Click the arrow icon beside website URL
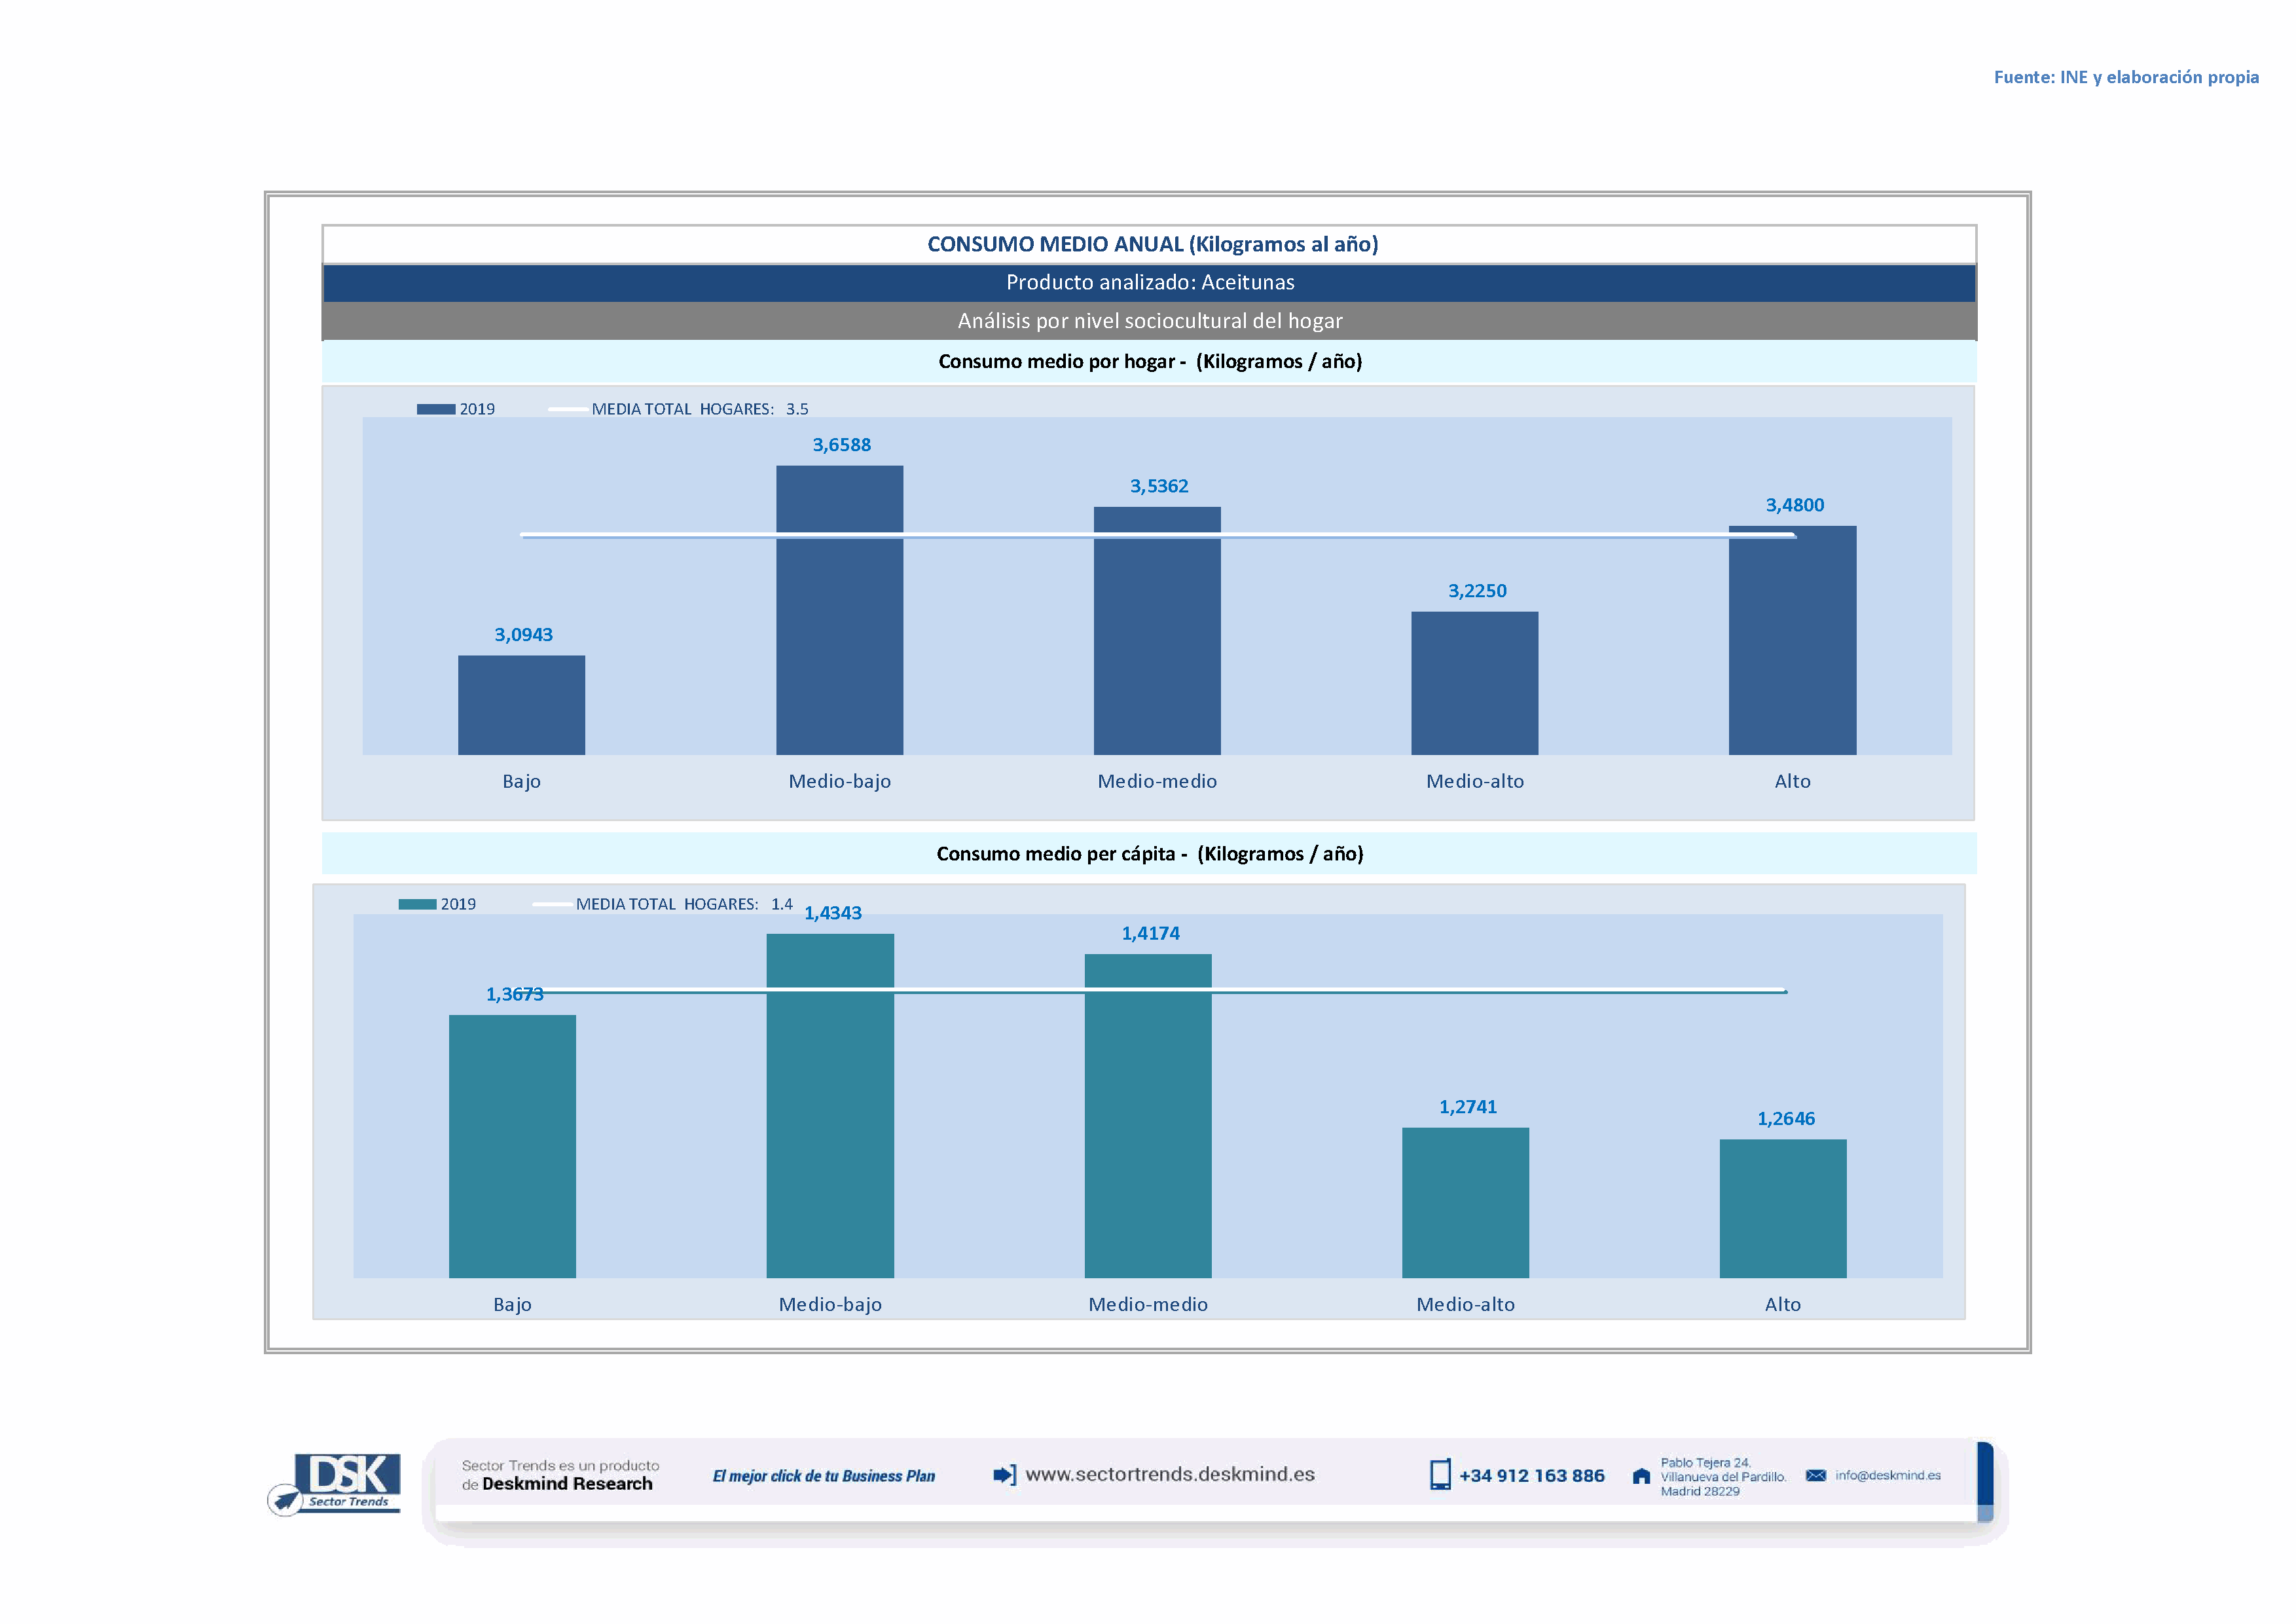Image resolution: width=2296 pixels, height=1624 pixels. (1004, 1475)
